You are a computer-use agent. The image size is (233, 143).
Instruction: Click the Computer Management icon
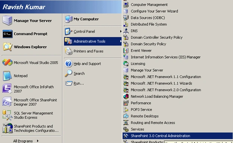tap(126, 4)
